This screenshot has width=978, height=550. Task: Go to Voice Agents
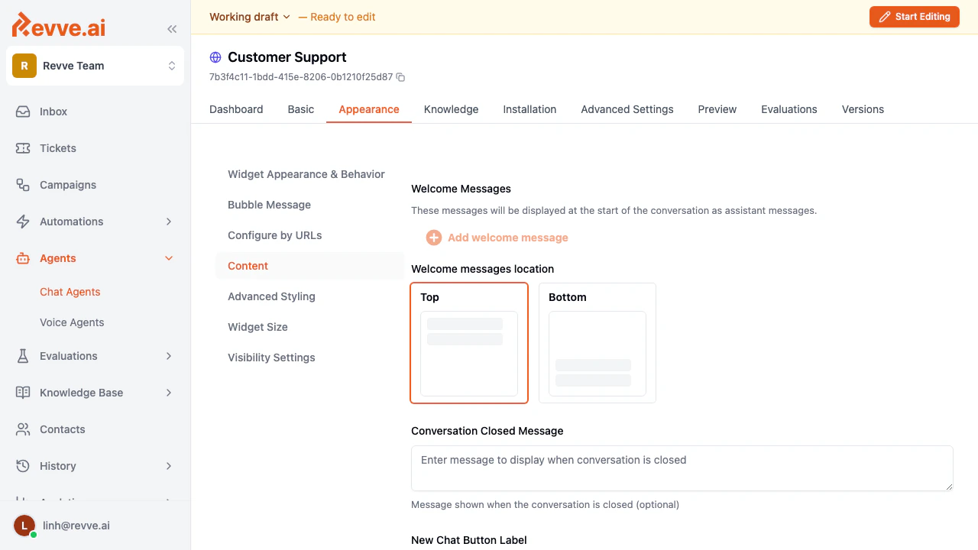72,322
